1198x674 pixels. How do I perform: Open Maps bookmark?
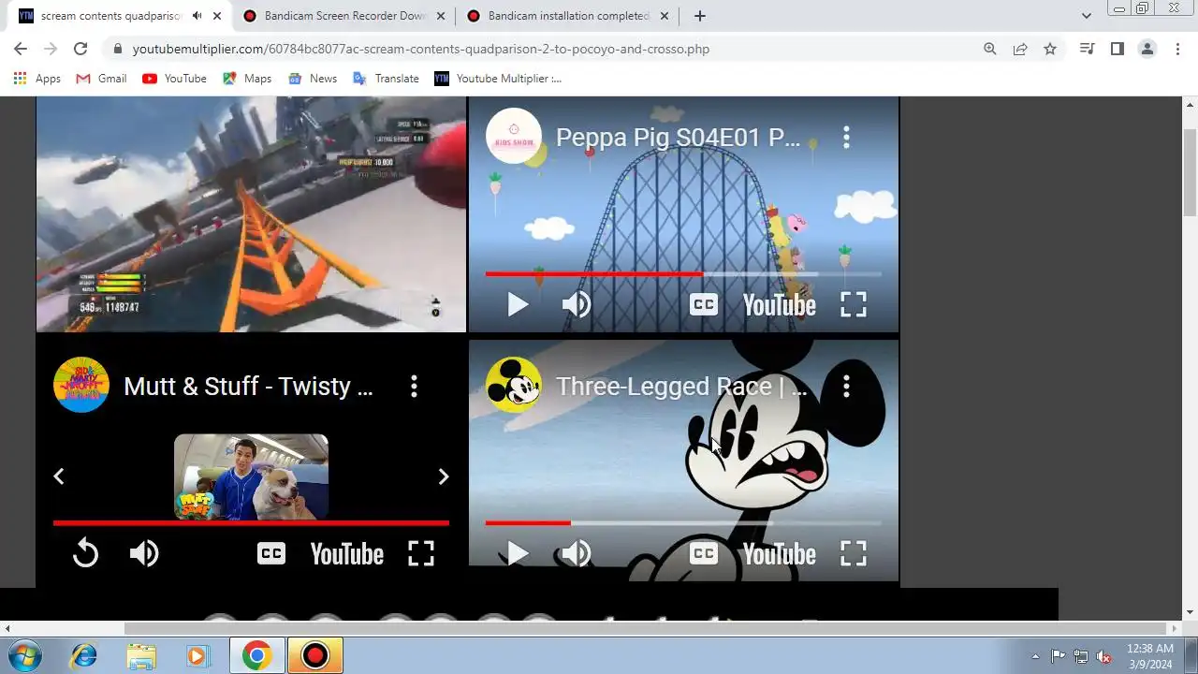pyautogui.click(x=247, y=79)
